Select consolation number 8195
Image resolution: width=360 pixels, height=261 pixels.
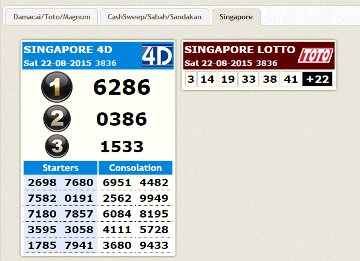pyautogui.click(x=154, y=214)
